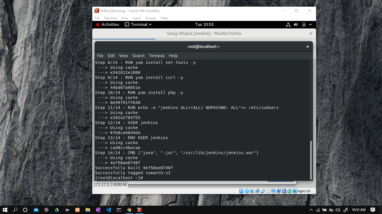Screen dimensions: 382x214
Task: Open the Devices menu in VirtualBox
Action: pos(151,18)
